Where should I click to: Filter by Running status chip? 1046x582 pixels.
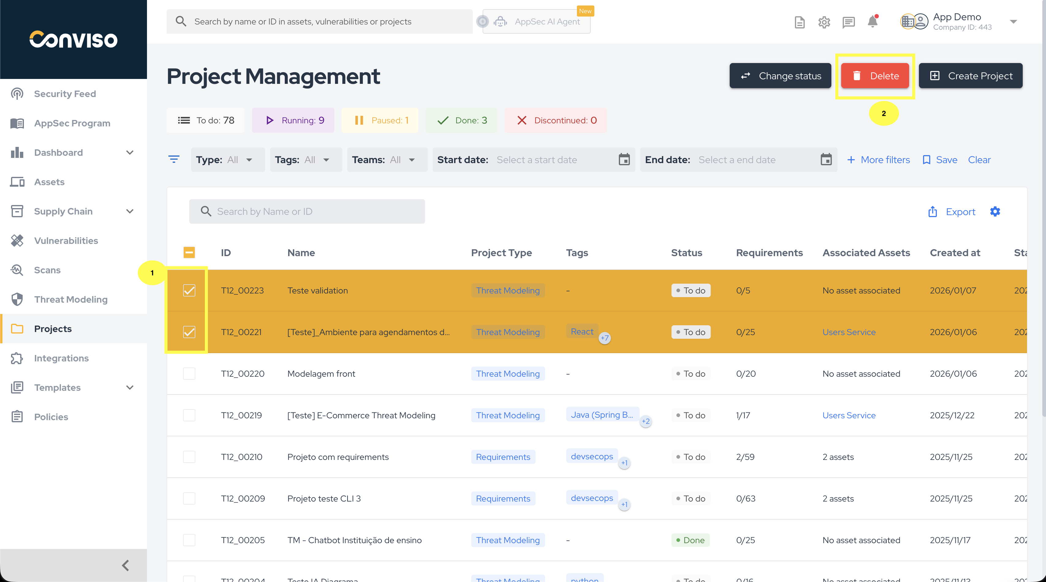293,120
